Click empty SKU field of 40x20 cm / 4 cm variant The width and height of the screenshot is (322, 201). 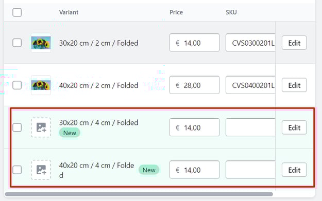tap(250, 170)
